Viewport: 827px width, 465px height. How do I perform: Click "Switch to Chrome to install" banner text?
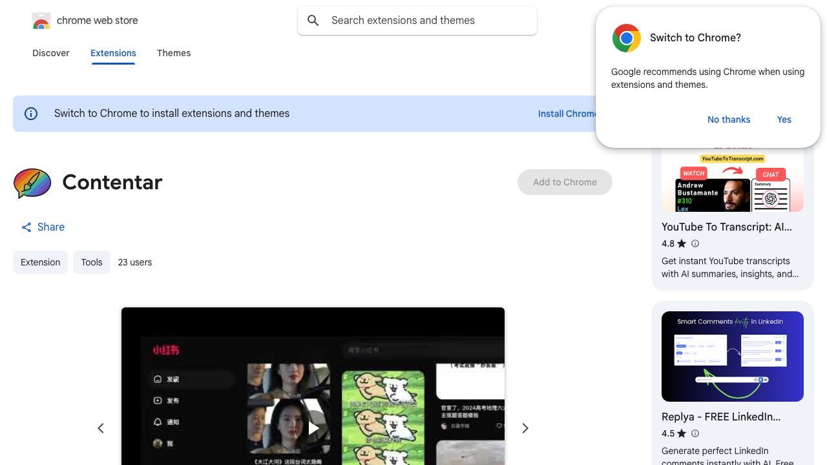point(172,114)
